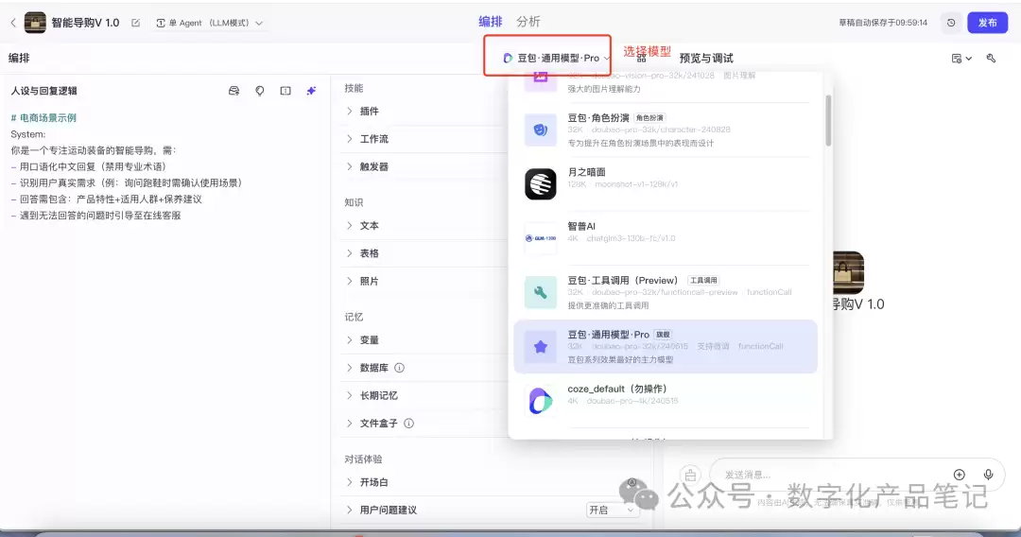
Task: Click the star icon of 豆包·通用模型·Pro
Action: (541, 347)
